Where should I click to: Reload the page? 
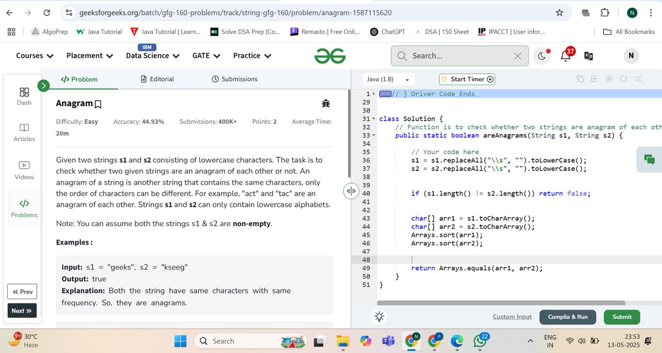point(47,12)
